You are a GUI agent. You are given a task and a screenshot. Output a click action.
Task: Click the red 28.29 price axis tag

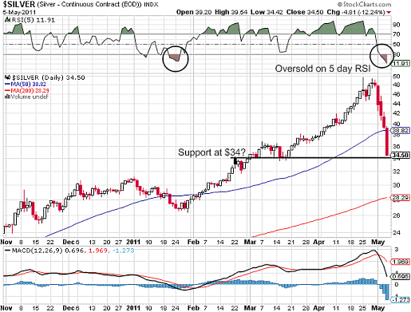pos(401,198)
